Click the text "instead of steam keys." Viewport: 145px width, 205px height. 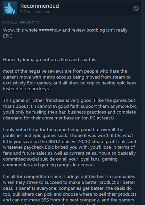27,89
